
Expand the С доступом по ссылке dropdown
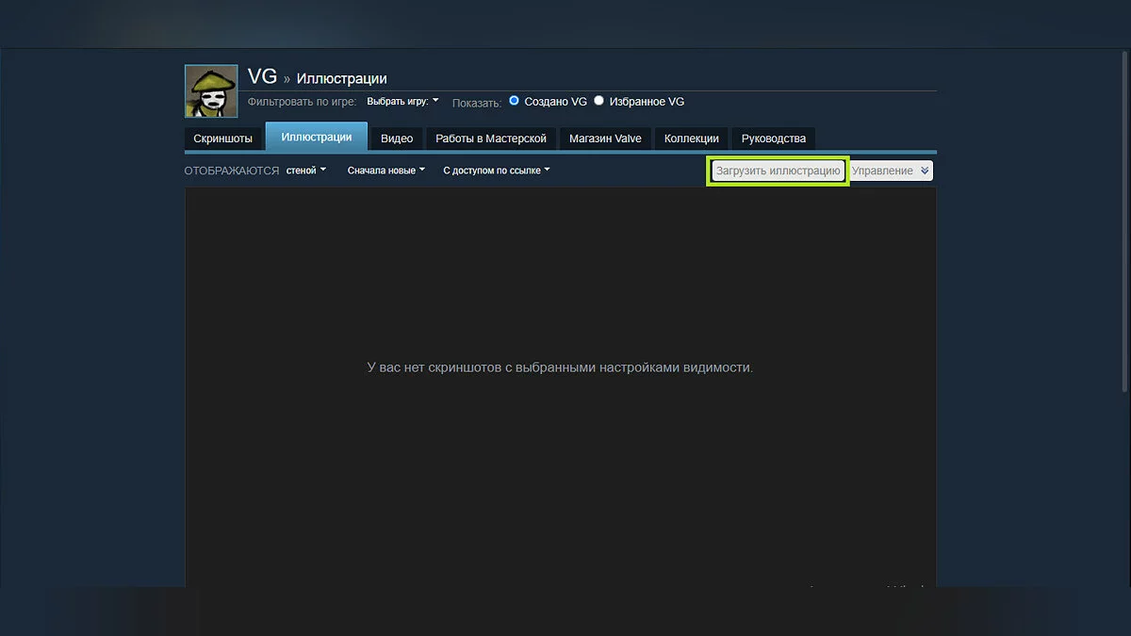(497, 171)
